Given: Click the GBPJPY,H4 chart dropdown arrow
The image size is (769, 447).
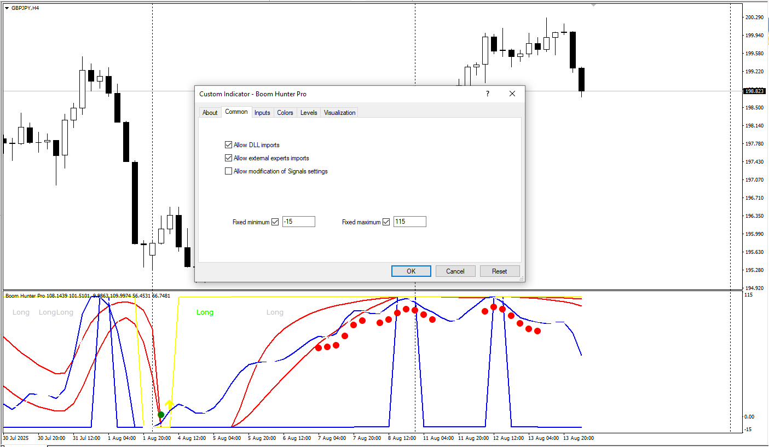Looking at the screenshot, I should tap(7, 8).
